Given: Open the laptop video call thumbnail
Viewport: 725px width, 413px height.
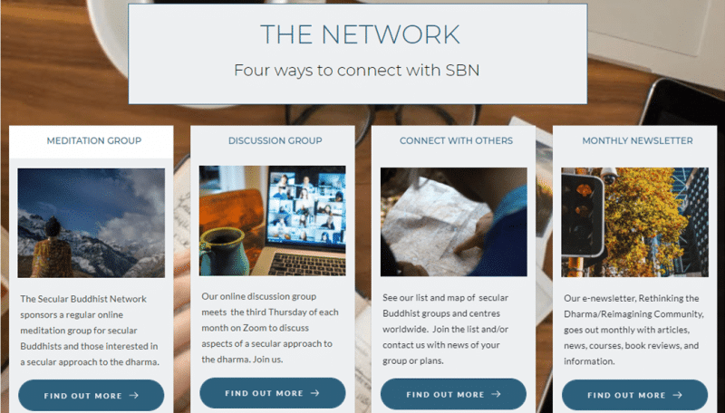Looking at the screenshot, I should 273,221.
